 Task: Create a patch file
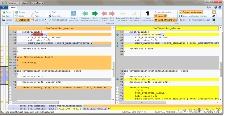tap(74, 16)
